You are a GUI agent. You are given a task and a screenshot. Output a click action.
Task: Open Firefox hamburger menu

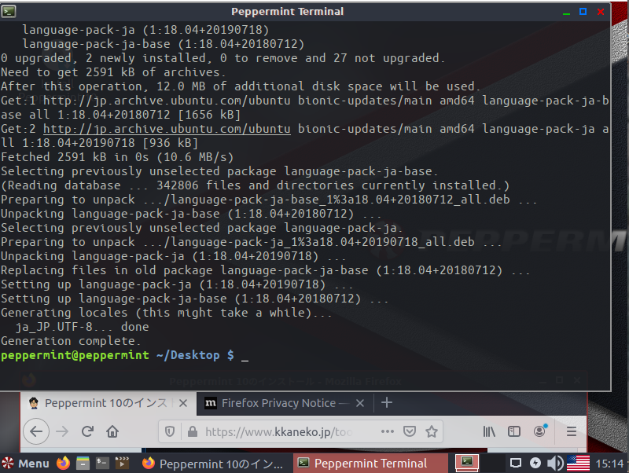coord(572,431)
